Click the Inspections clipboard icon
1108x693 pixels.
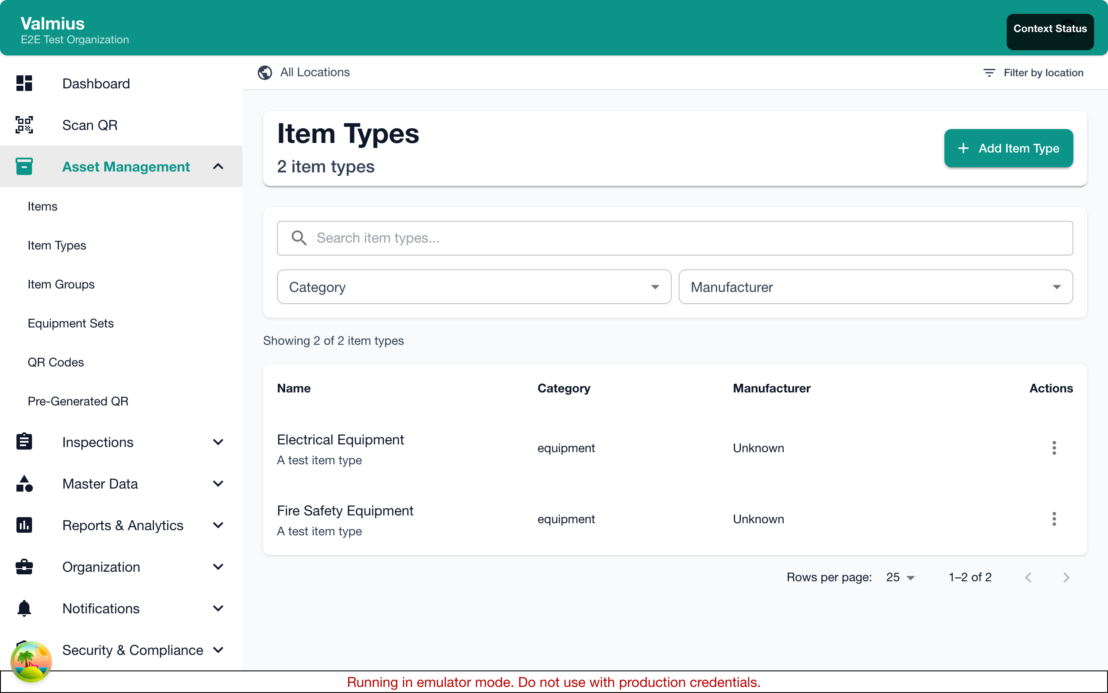[24, 442]
